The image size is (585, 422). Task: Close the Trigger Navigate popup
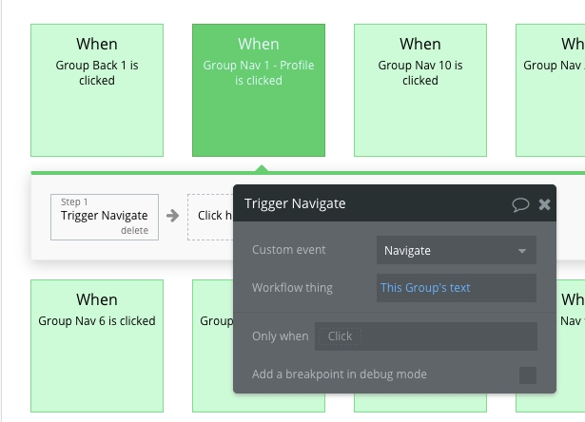click(x=545, y=204)
